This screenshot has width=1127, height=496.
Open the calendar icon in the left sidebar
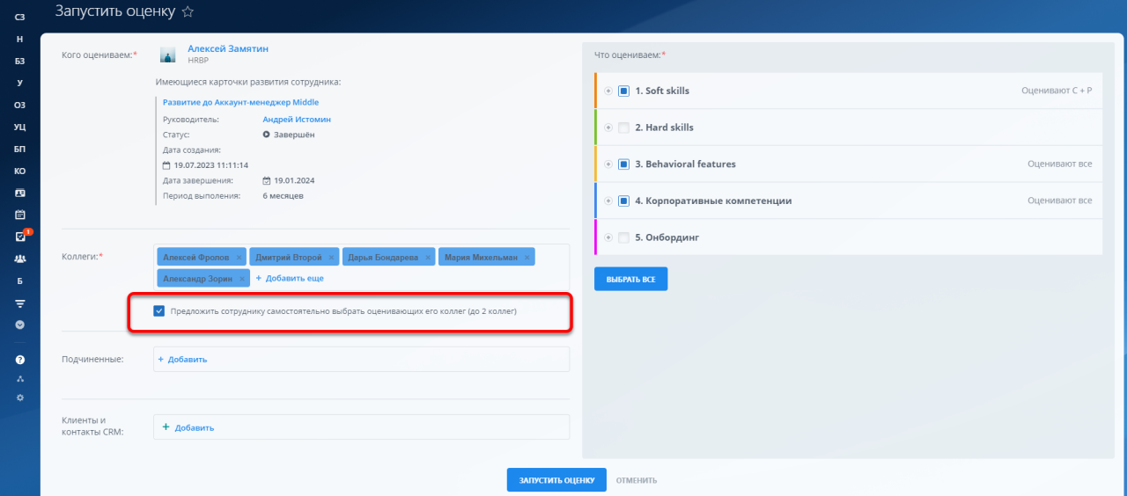click(20, 215)
